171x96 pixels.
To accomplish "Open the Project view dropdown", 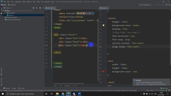I will pos(8,8).
